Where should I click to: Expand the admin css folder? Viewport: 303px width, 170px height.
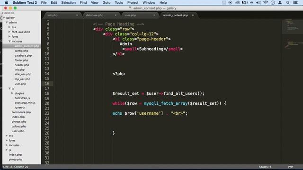9,27
